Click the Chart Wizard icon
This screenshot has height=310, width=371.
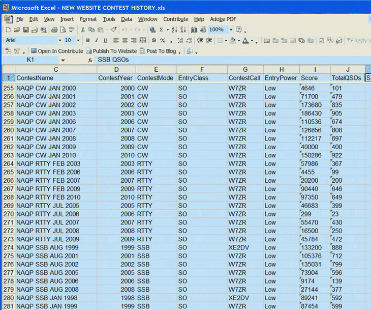194,30
